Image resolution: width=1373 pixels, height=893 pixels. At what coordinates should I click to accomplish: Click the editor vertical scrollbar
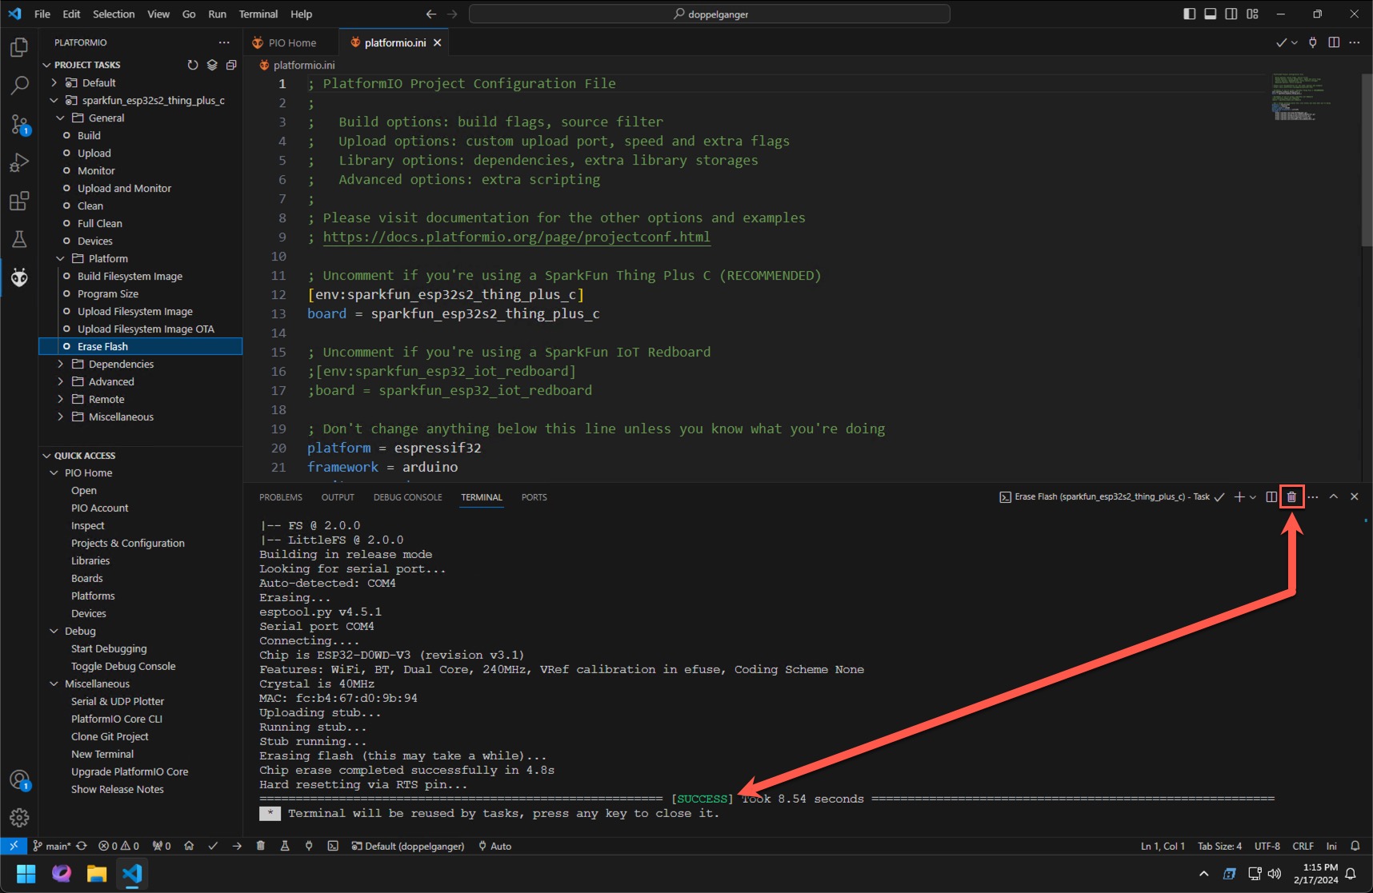point(1367,160)
